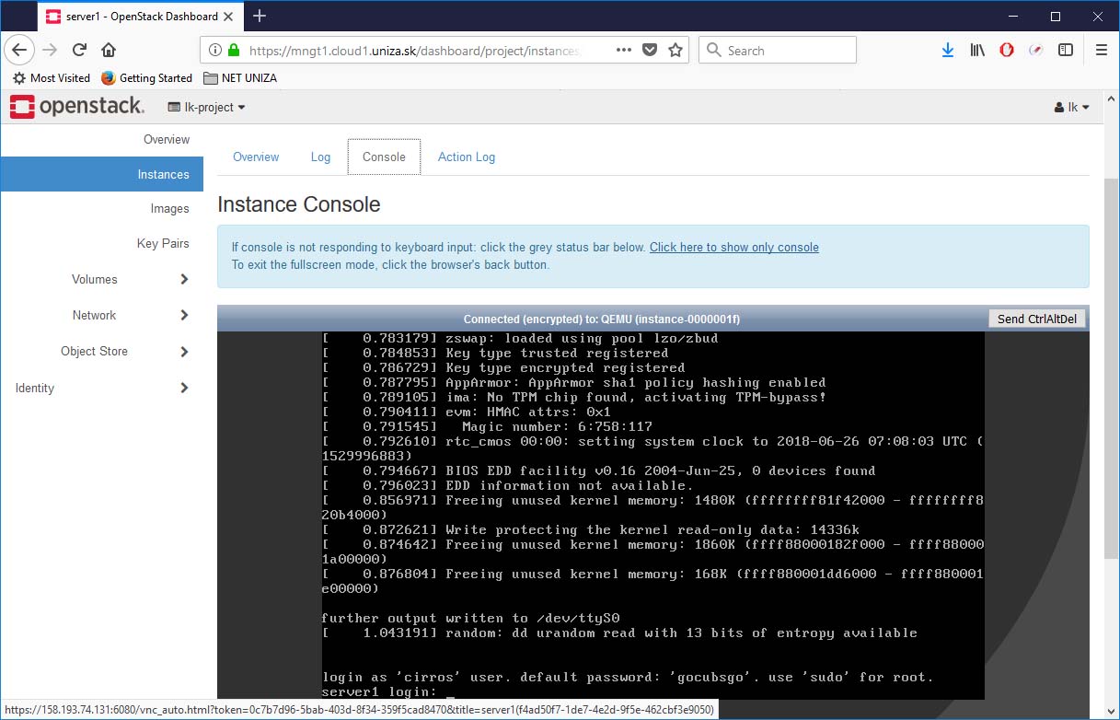The image size is (1120, 720).
Task: Click the red extension icon beside Opera
Action: pos(1036,51)
